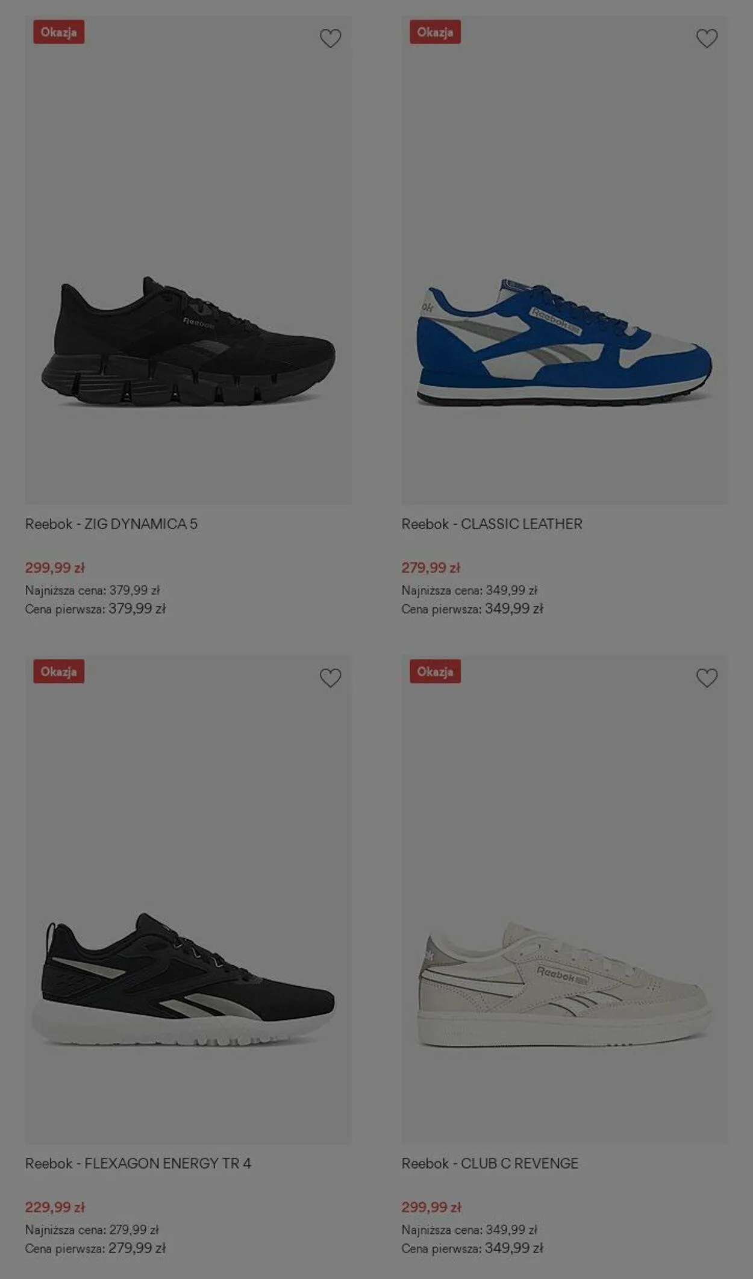Open the FLEXAGON ENERGY TR 4 shoe image
The image size is (753, 1279).
tap(183, 980)
